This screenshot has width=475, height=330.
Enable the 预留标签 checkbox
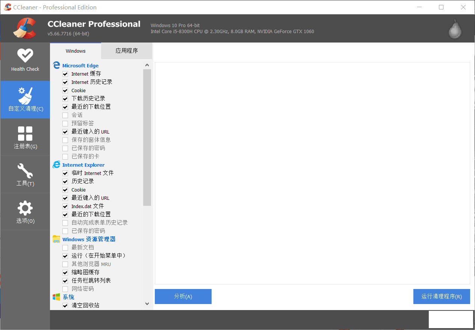coord(65,123)
